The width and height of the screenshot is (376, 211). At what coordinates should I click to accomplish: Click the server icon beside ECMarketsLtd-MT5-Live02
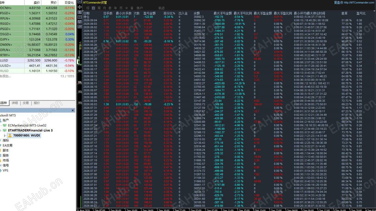[x=5, y=125]
